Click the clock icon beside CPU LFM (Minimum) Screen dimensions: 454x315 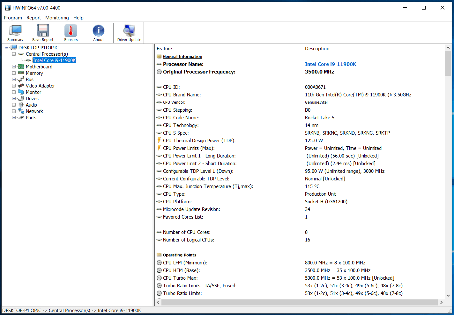159,262
